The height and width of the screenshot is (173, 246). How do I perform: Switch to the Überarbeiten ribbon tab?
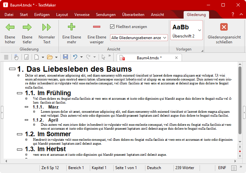133,15
